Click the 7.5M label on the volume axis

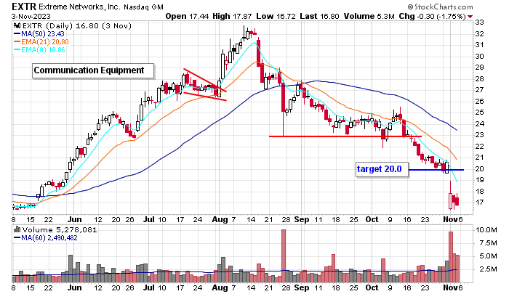488,243
